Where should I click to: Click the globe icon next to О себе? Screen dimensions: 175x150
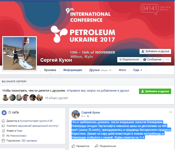4,113
